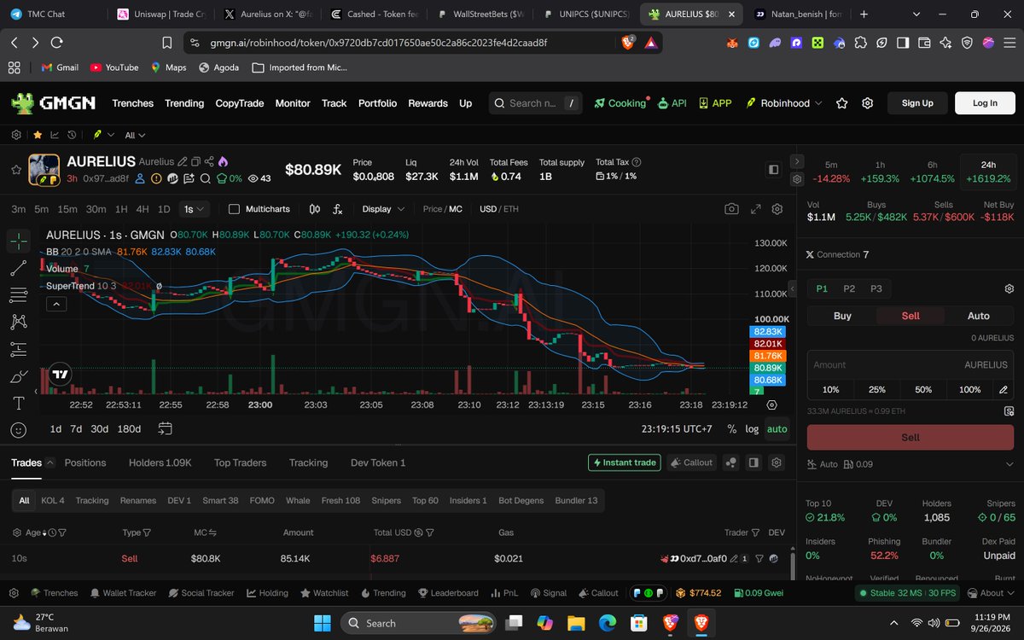Open the trade panel settings gear
This screenshot has width=1024, height=640.
(1009, 288)
